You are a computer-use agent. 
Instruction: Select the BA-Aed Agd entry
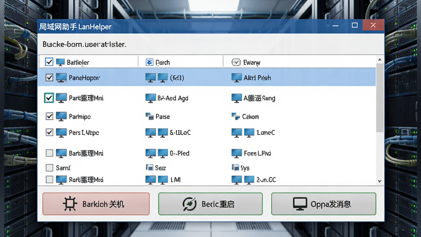coord(173,98)
